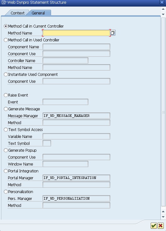
Task: Open the General tab
Action: click(x=39, y=13)
